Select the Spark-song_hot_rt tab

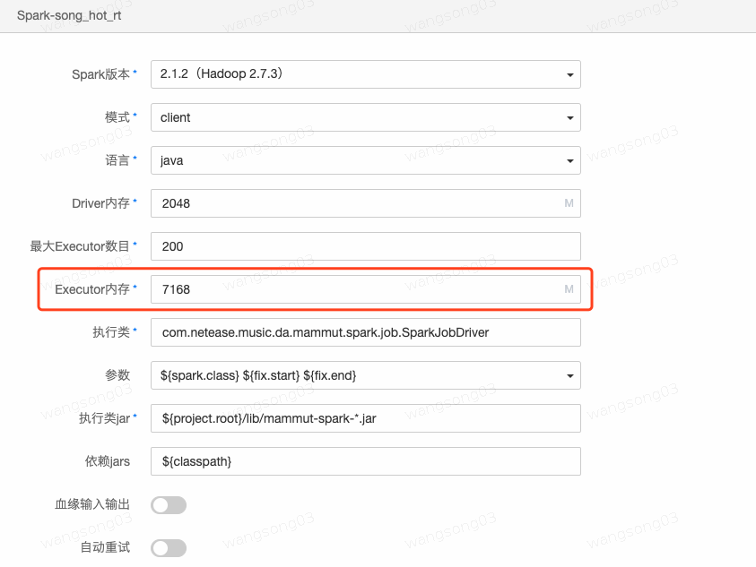click(x=69, y=15)
